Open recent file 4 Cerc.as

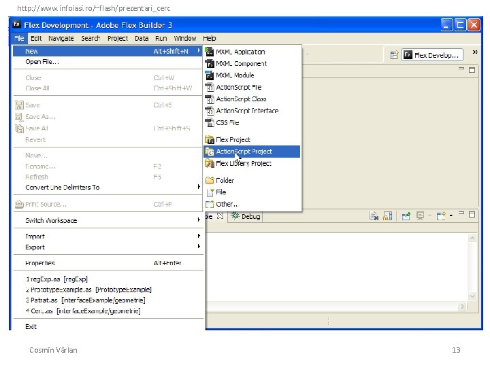[108, 311]
